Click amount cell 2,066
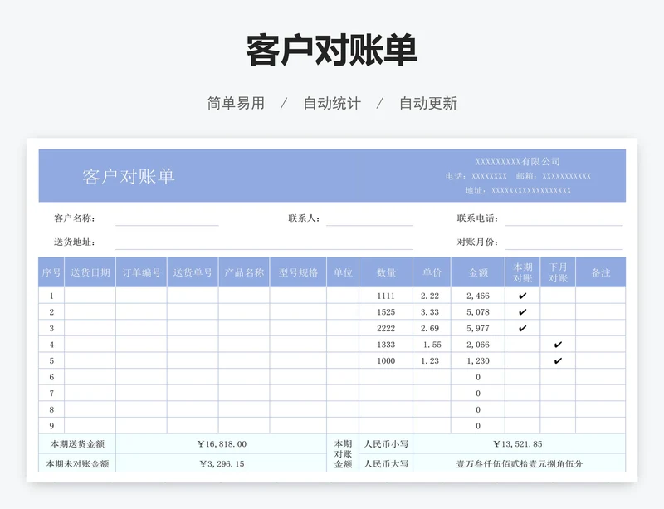 click(x=478, y=345)
